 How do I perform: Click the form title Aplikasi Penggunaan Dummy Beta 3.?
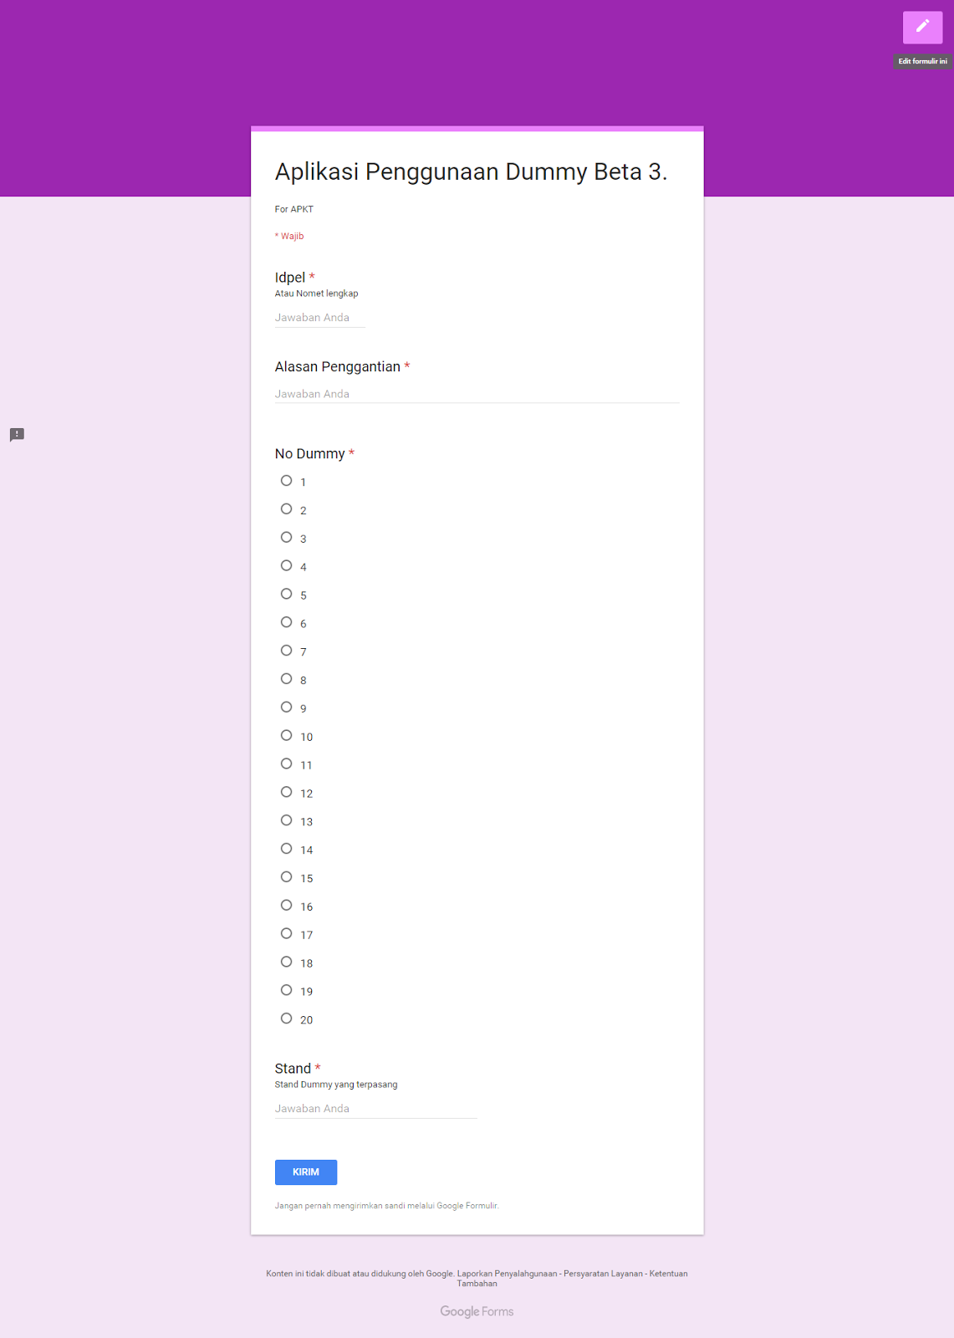coord(471,172)
